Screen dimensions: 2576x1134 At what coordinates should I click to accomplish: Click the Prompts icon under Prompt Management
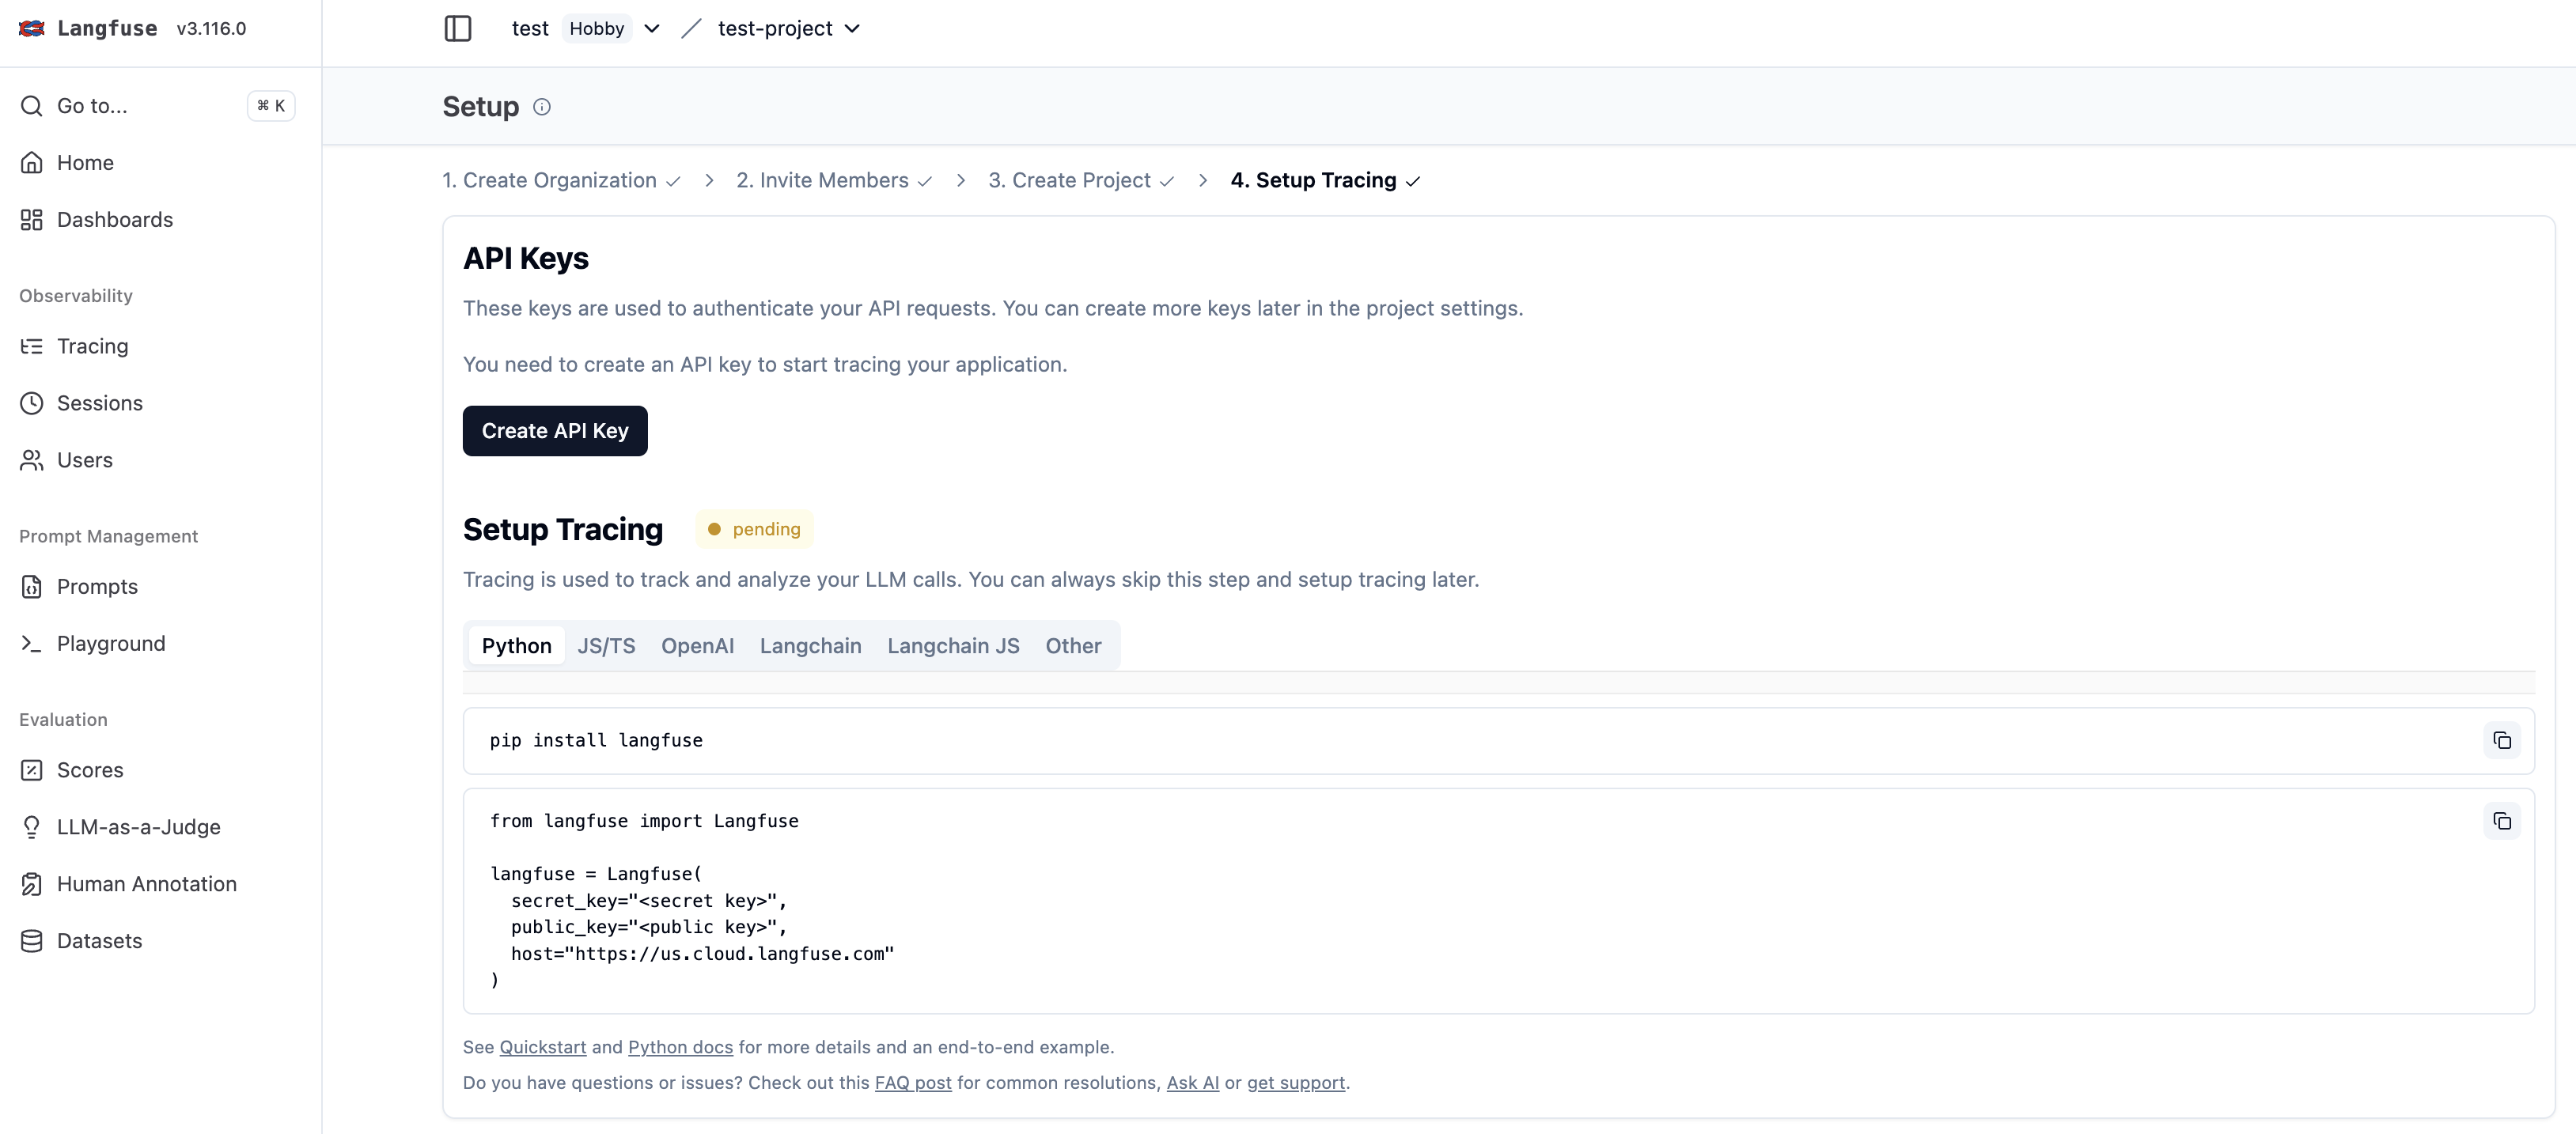click(x=31, y=587)
